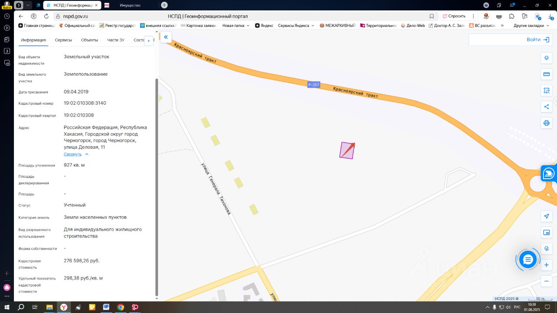Viewport: 557px width, 313px height.
Task: Open the map layers panel
Action: [547, 58]
